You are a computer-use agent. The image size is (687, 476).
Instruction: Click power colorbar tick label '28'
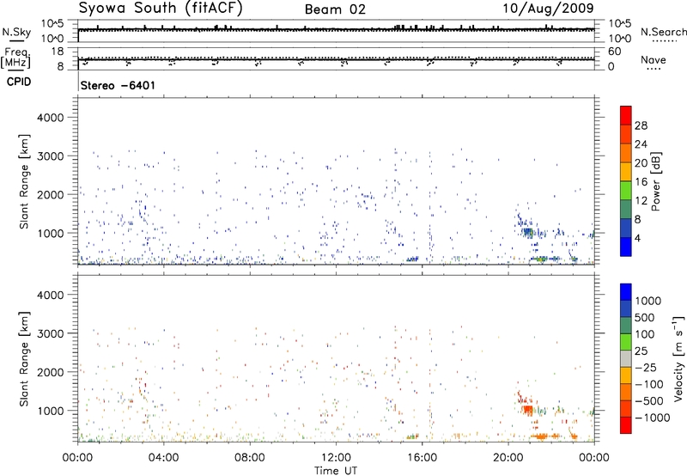pos(641,125)
